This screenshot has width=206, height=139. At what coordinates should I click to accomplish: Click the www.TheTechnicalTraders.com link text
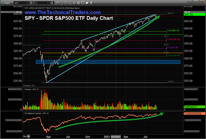63,12
